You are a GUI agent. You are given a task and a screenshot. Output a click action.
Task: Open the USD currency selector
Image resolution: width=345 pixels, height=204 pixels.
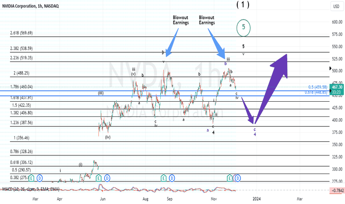pos(336,6)
